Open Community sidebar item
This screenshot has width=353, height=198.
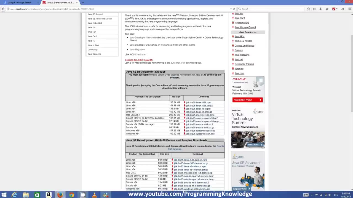click(x=92, y=50)
